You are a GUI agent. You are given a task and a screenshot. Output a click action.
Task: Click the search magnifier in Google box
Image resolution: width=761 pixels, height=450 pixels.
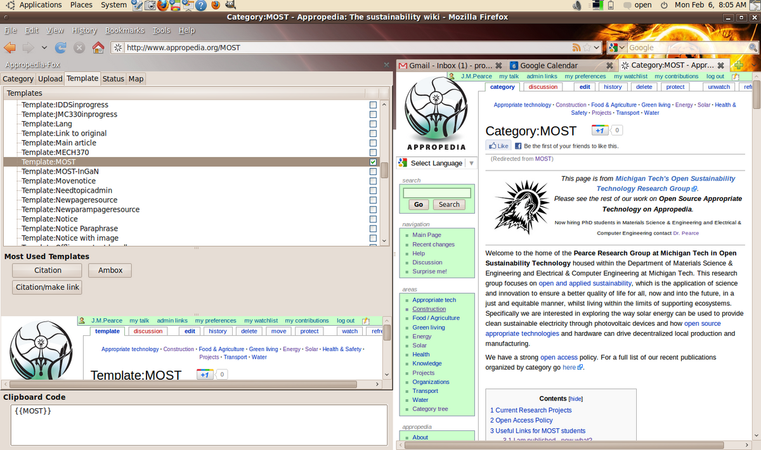[x=753, y=48]
